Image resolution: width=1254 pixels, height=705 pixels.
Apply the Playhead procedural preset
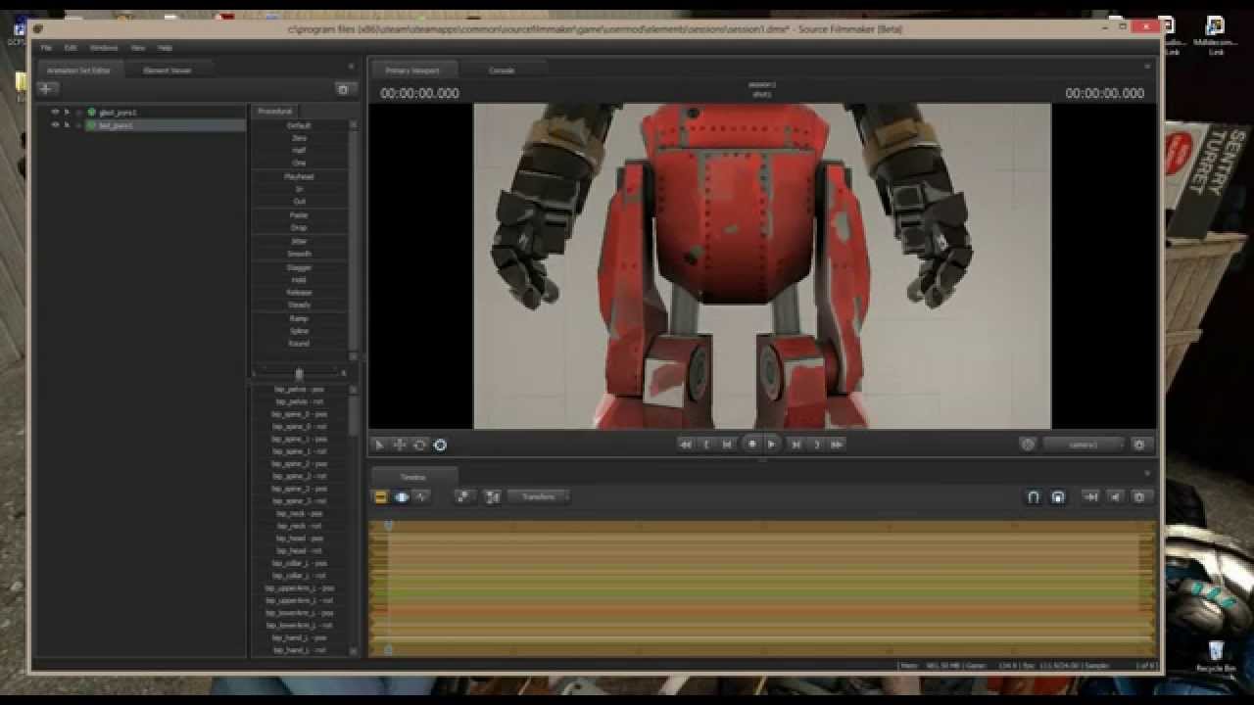pyautogui.click(x=299, y=176)
